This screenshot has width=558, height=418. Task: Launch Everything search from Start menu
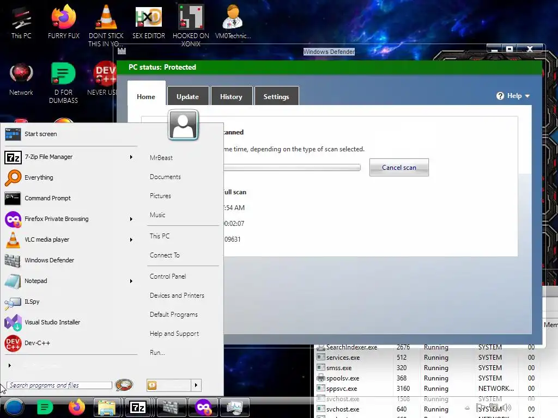click(71, 177)
